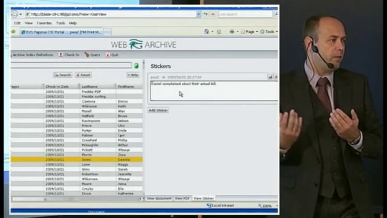Select the Crosby row

[x=77, y=189]
